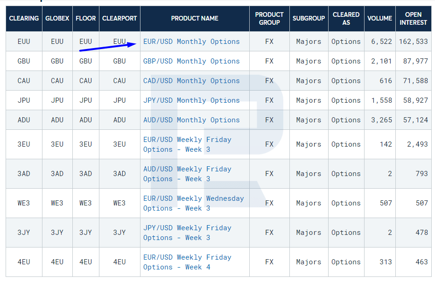Click the SUBGROUP column header

click(309, 19)
